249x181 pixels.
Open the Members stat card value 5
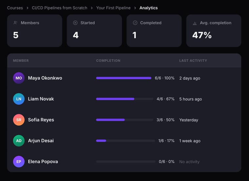click(16, 35)
